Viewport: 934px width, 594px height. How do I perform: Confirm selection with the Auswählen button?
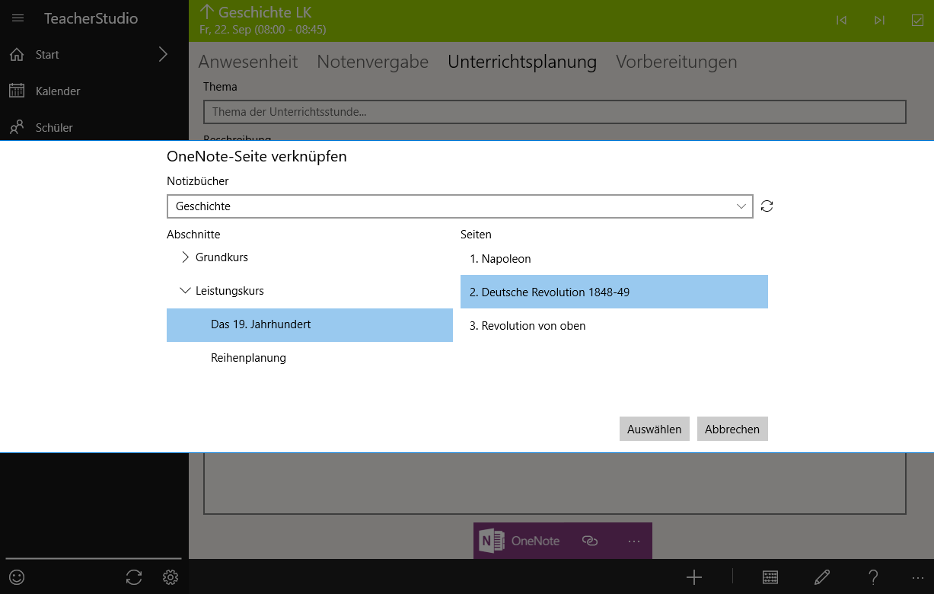click(x=654, y=429)
